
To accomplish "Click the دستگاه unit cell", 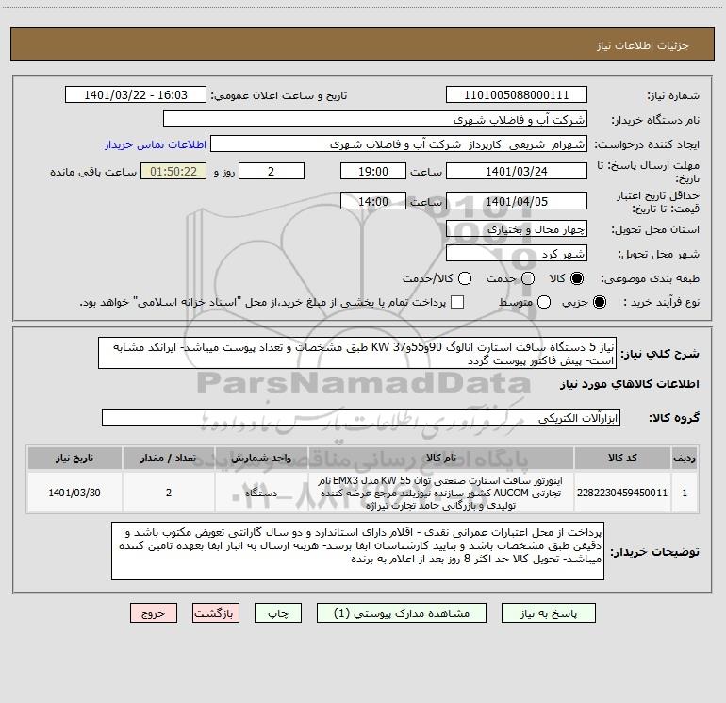I will point(261,493).
